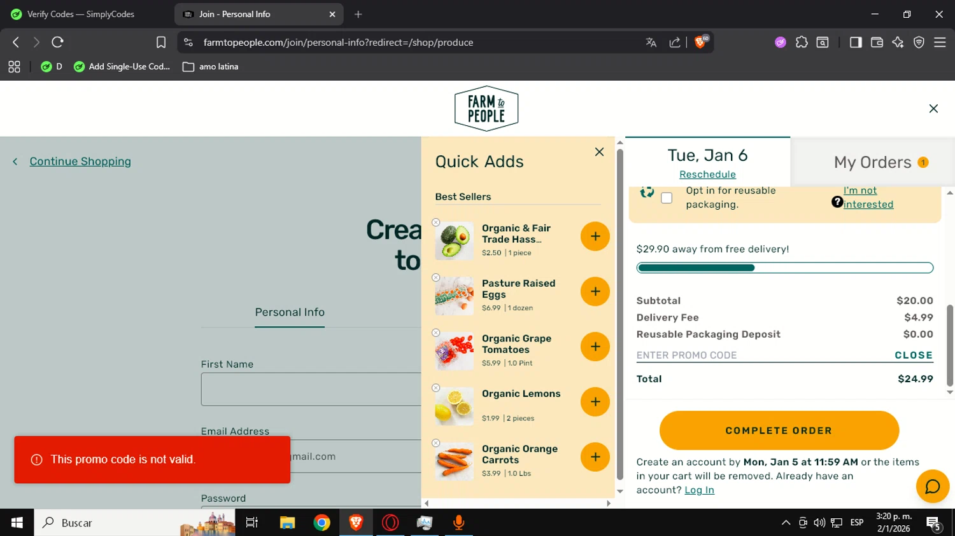
Task: Open the Windows Start menu
Action: click(x=17, y=523)
